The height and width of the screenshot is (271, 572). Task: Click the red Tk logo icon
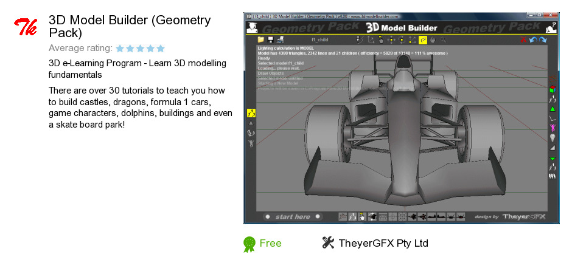tap(26, 27)
